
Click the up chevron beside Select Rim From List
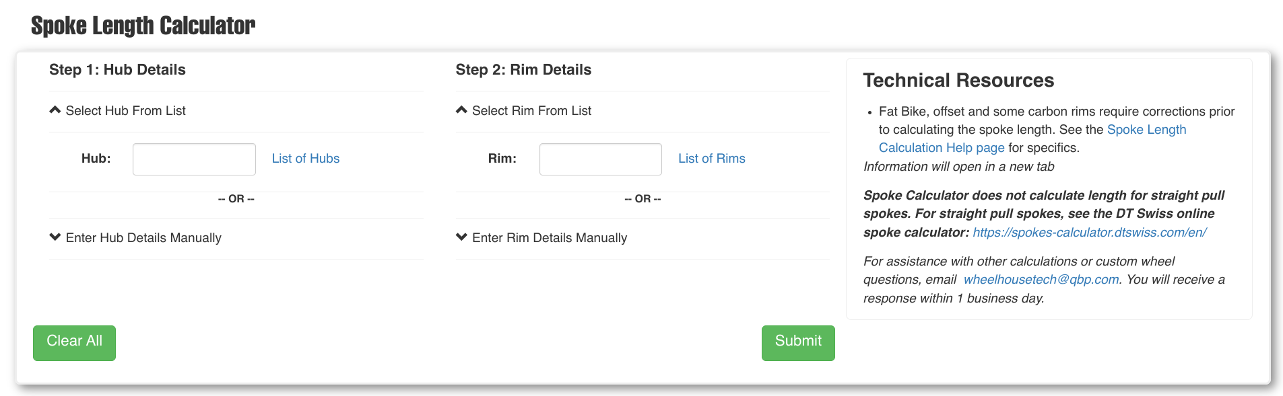click(461, 110)
